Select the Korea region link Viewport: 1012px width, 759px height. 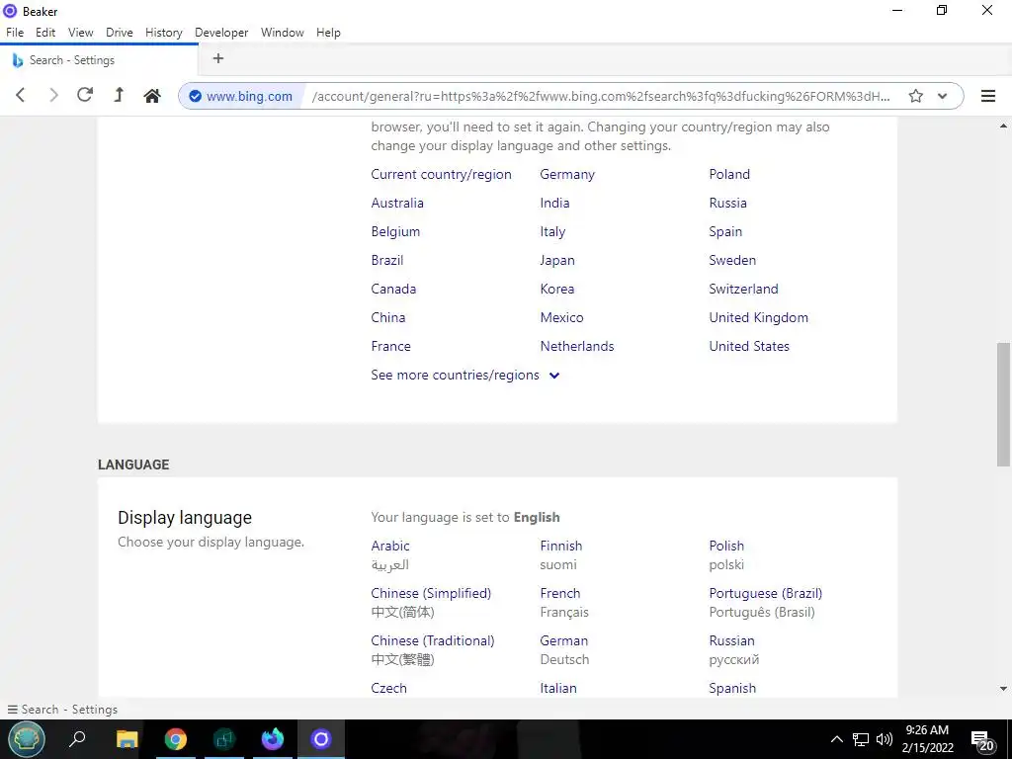(x=557, y=289)
